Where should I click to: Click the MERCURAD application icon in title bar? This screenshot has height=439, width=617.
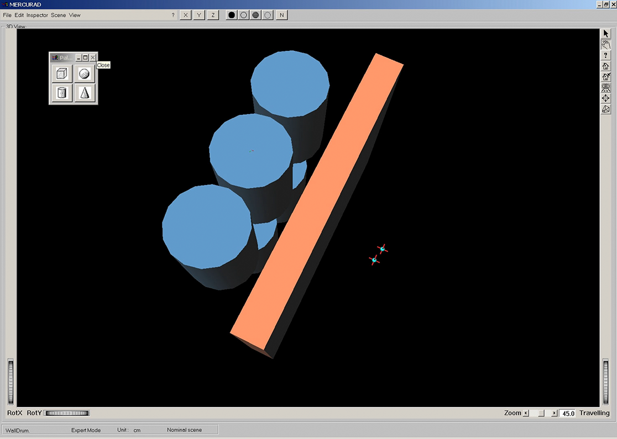[x=5, y=4]
